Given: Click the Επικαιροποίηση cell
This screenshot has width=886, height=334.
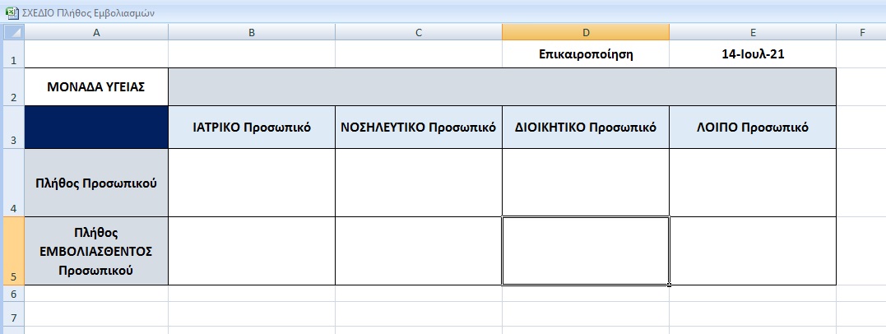Looking at the screenshot, I should point(585,54).
